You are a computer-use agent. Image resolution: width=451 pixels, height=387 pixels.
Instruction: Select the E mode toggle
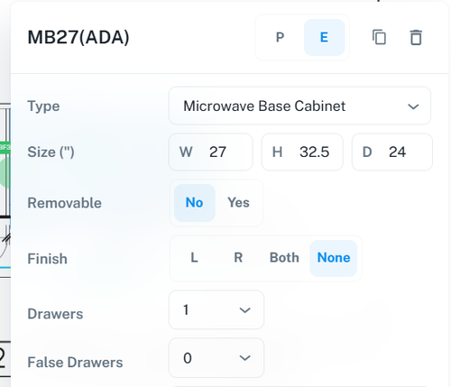click(324, 37)
